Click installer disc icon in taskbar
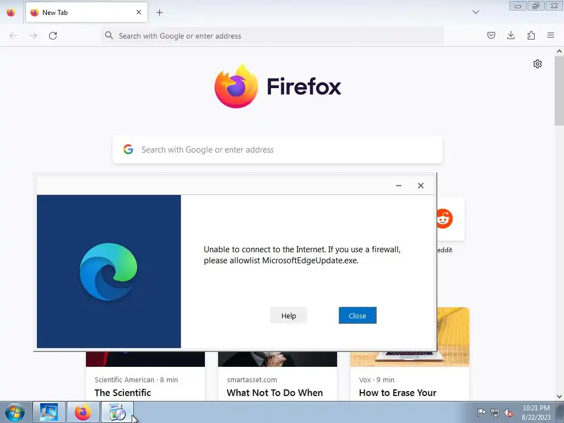 (x=117, y=412)
